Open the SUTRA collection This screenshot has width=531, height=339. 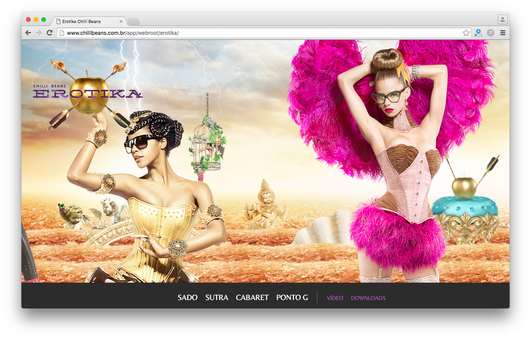point(217,298)
